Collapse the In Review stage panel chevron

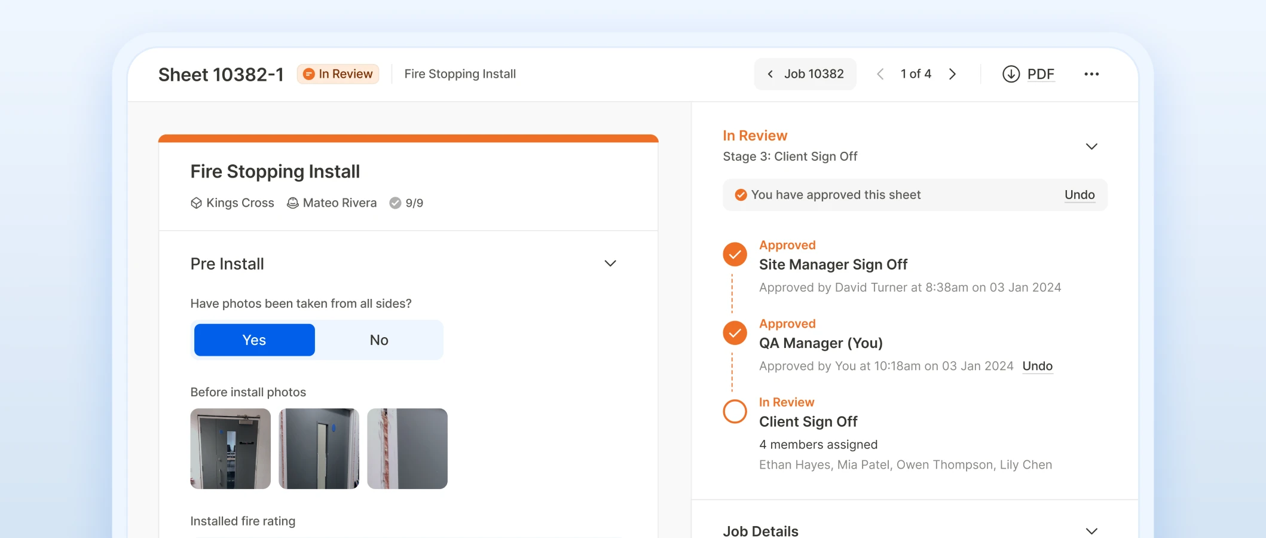(1091, 146)
